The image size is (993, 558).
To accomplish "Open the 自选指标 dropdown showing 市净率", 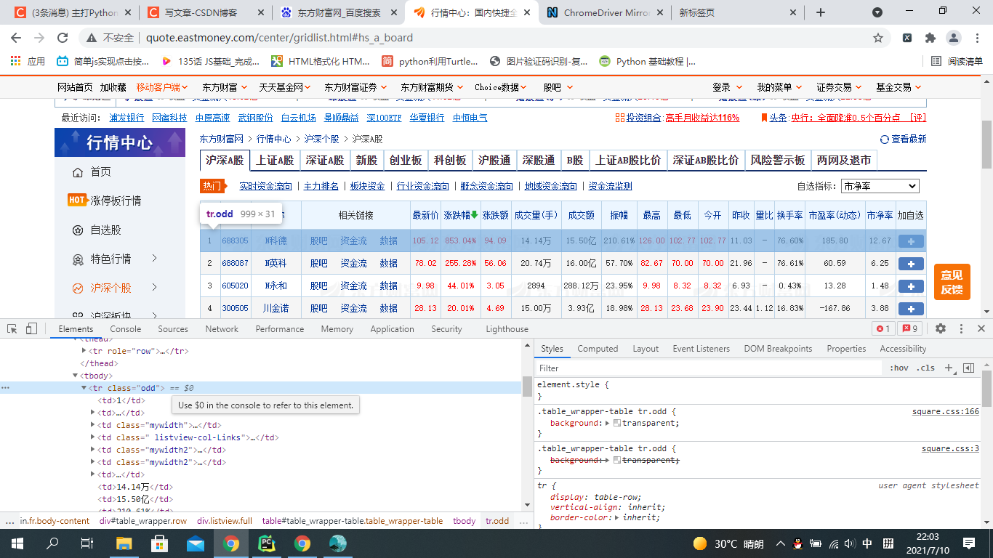I will (880, 186).
